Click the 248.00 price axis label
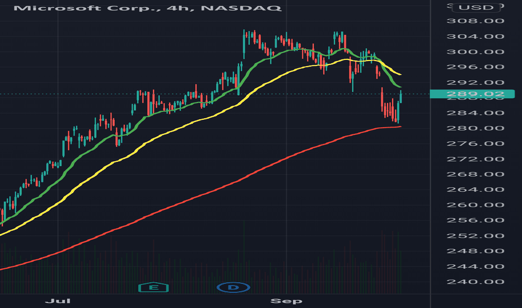Viewport: 522px width, 308px height. [x=476, y=251]
